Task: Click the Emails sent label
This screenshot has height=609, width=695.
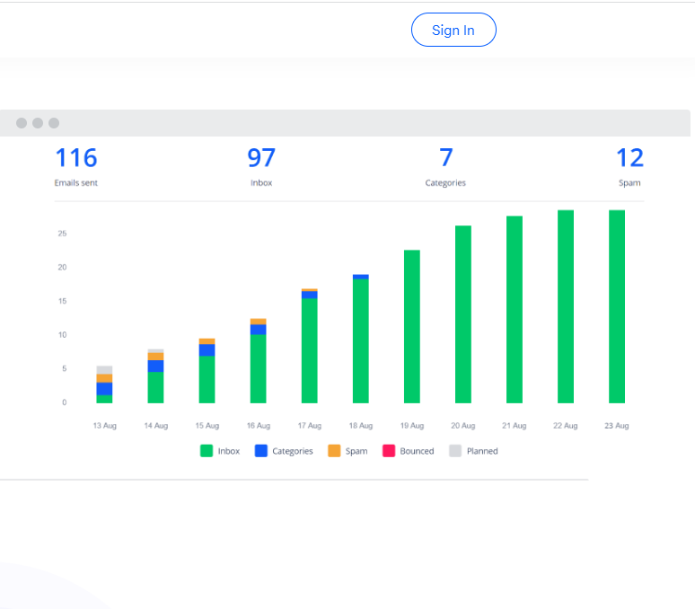Action: (75, 182)
